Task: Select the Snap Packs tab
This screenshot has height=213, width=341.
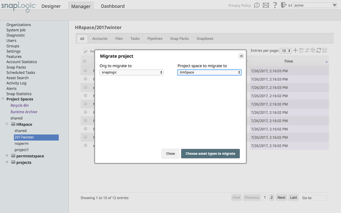Action: 179,38
